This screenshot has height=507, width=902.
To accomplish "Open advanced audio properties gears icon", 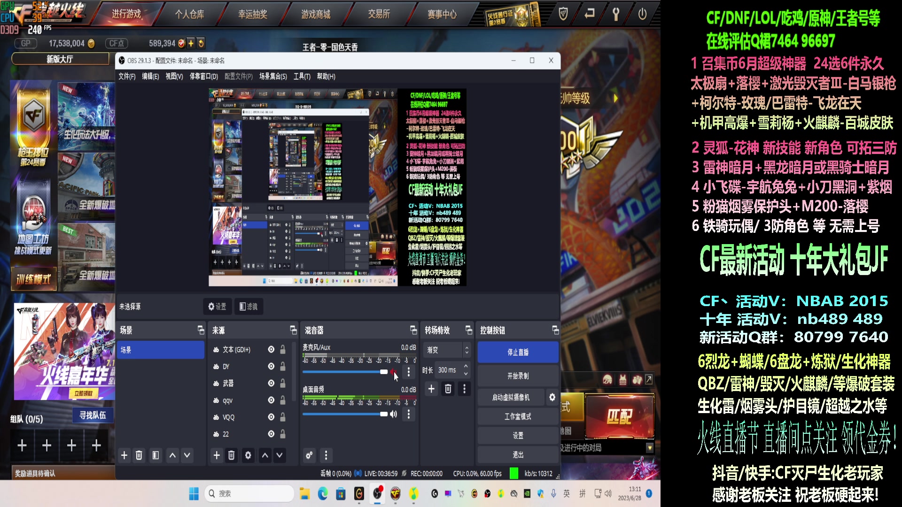I will [309, 455].
